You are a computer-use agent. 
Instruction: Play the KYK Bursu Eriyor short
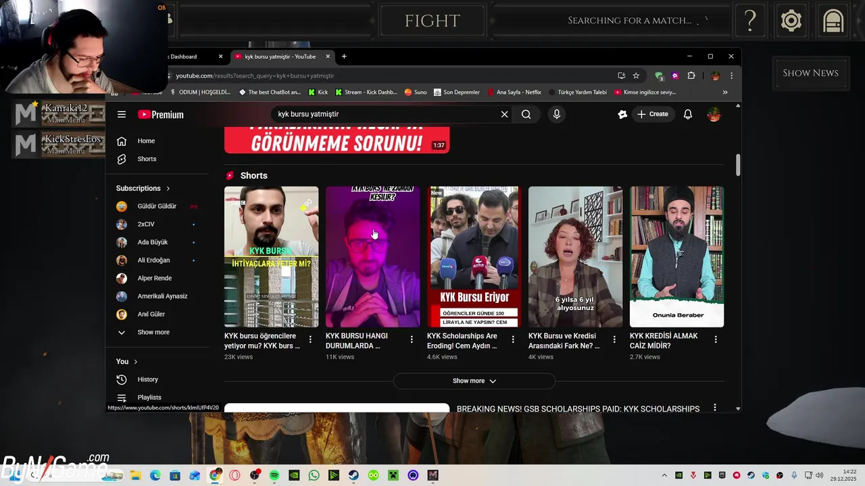[x=474, y=256]
